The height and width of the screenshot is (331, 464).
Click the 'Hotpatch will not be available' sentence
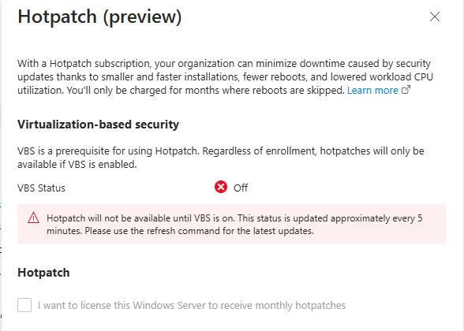pyautogui.click(x=140, y=218)
